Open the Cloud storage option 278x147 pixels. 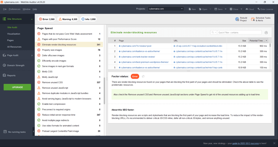click(x=250, y=9)
